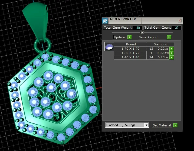The image size is (194, 151).
Task: Select the 1.80 X 1.72 size cell
Action: (x=130, y=53)
